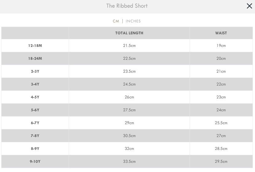This screenshot has width=255, height=172.
Task: Click the Total Length column header
Action: pyautogui.click(x=129, y=33)
